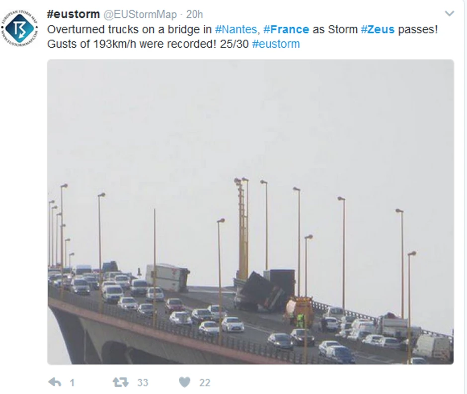
Task: Click the @EUStormMap handle
Action: pos(140,14)
